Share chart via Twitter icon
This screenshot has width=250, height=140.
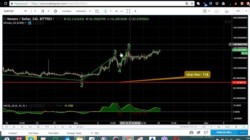click(x=198, y=132)
